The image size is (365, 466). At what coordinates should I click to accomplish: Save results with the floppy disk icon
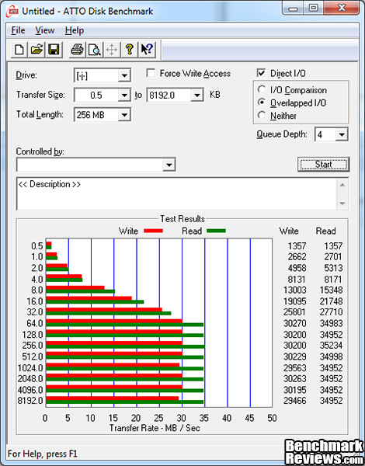tap(54, 50)
